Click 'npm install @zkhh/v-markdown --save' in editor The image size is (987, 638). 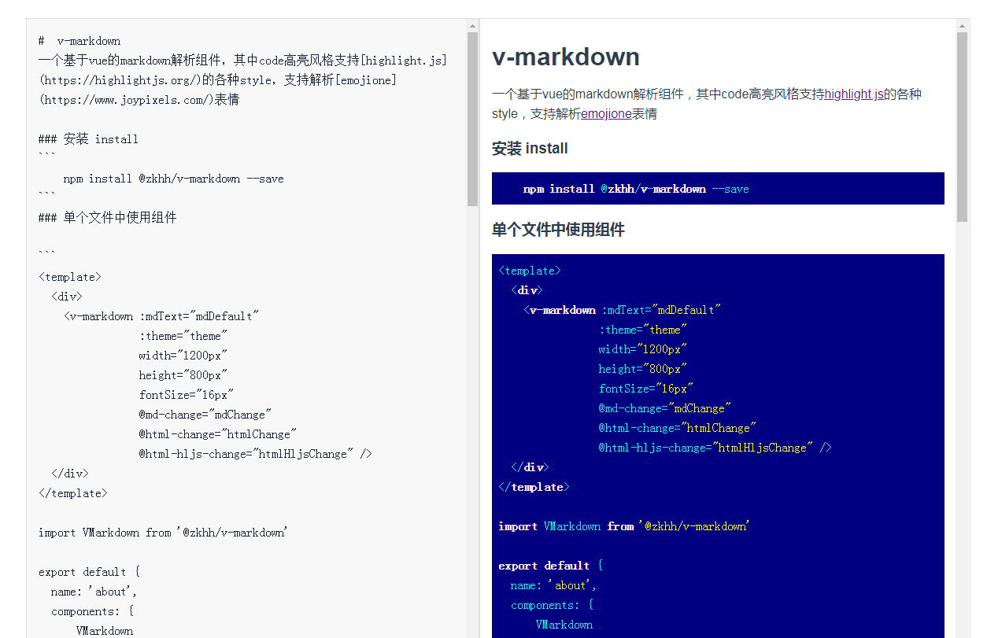coord(173,179)
